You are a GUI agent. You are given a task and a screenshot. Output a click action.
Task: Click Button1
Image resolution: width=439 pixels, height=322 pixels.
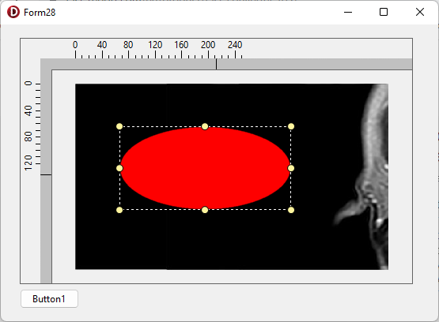tap(49, 299)
